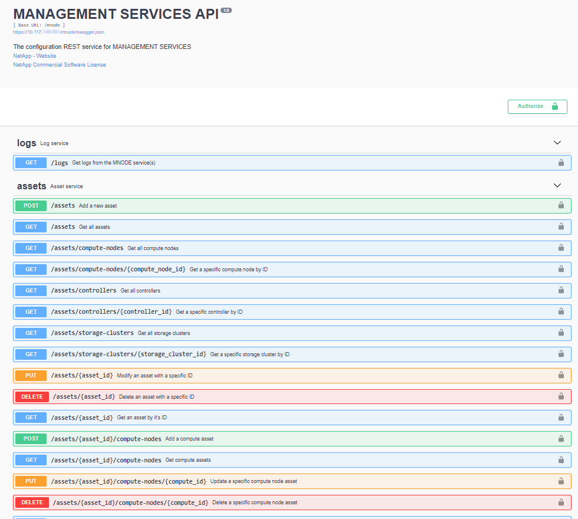
Task: Click lock icon on GET /assets/controllers row
Action: pyautogui.click(x=561, y=291)
